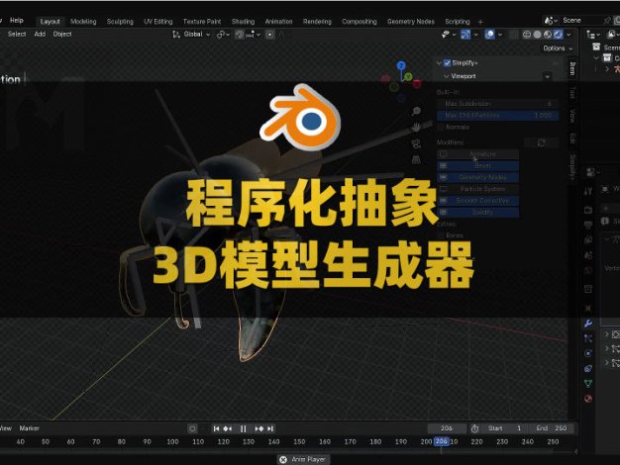620x465 pixels.
Task: Open the Particles properties tab
Action: (588, 338)
